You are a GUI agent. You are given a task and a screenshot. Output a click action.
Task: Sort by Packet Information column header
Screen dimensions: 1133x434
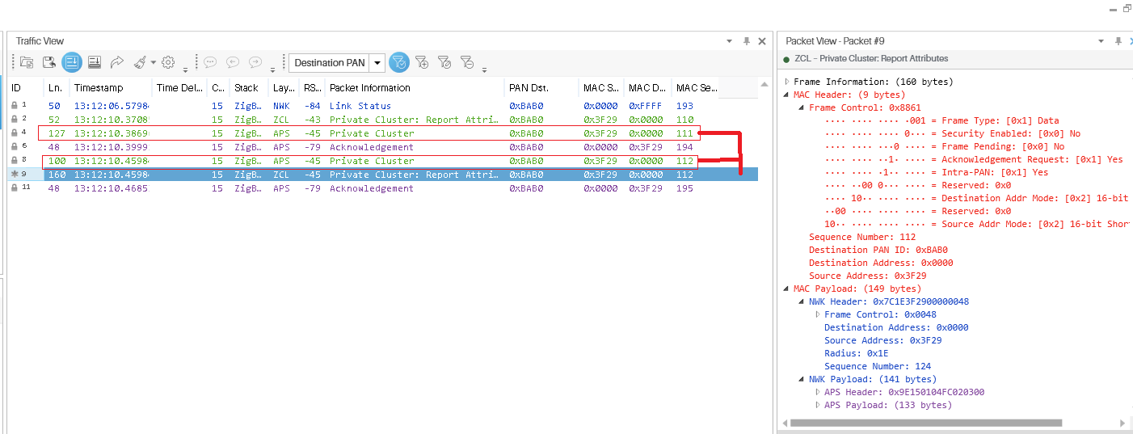tap(415, 88)
